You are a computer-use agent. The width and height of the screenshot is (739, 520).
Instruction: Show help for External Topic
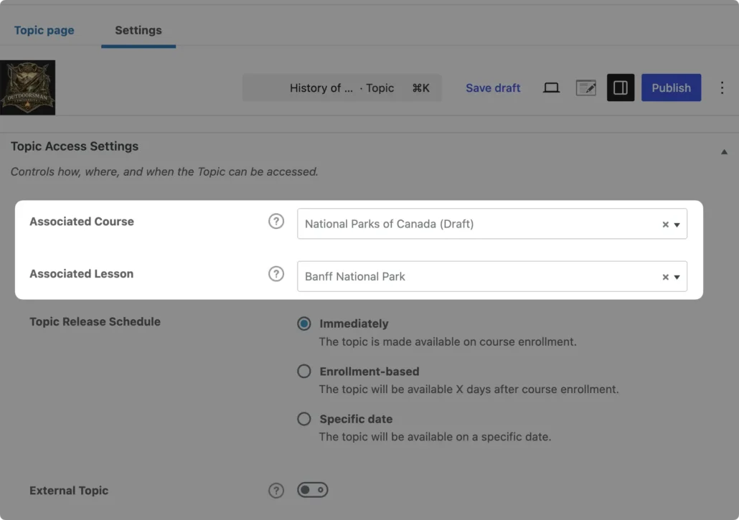(276, 491)
